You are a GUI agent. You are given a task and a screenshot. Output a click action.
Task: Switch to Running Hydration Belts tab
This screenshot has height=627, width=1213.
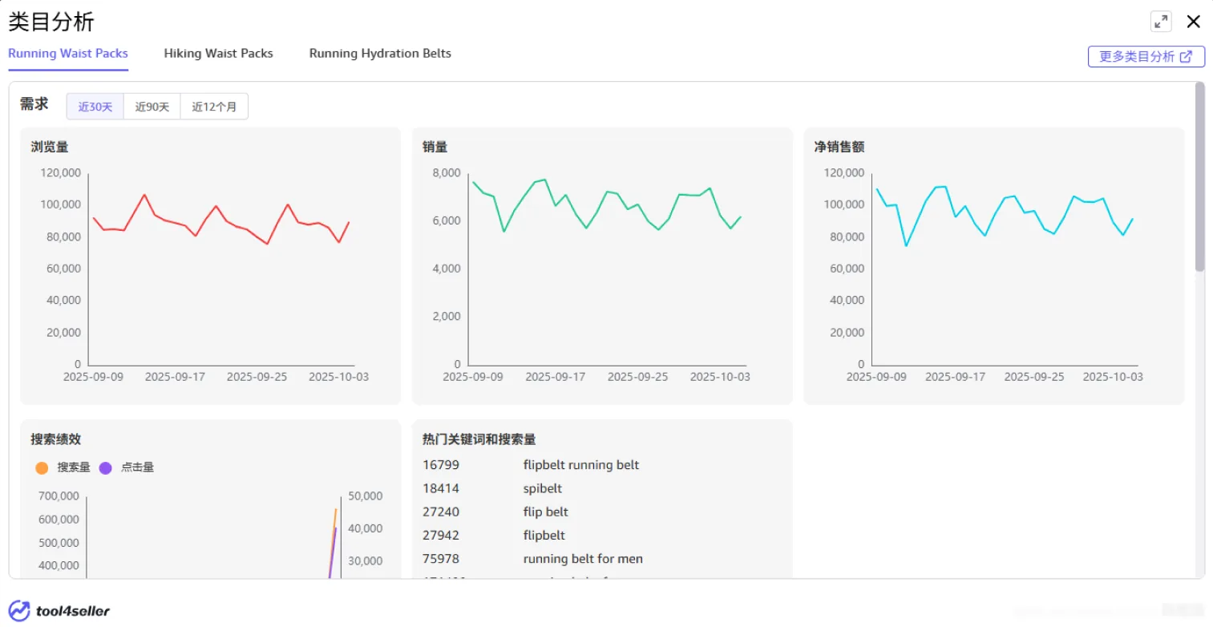pyautogui.click(x=380, y=54)
